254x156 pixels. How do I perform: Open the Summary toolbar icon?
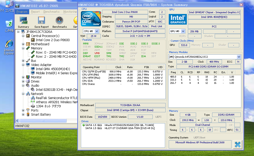click(x=23, y=20)
